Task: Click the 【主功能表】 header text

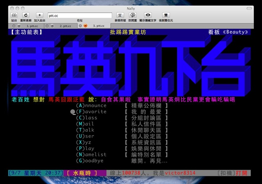Action: pyautogui.click(x=27, y=32)
